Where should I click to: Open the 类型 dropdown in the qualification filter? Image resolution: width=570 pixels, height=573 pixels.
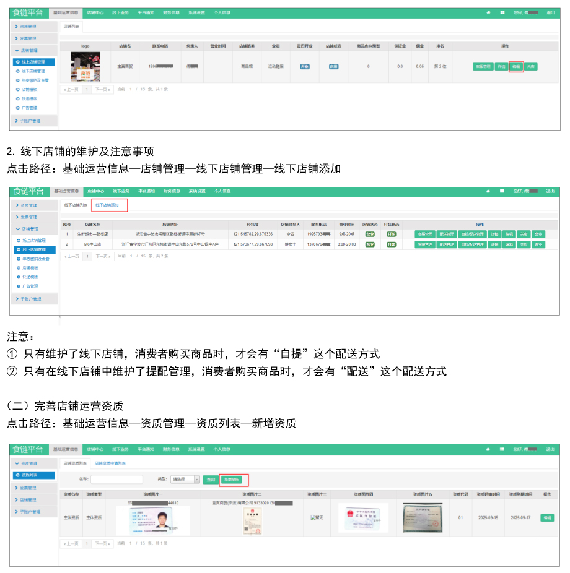pos(185,480)
